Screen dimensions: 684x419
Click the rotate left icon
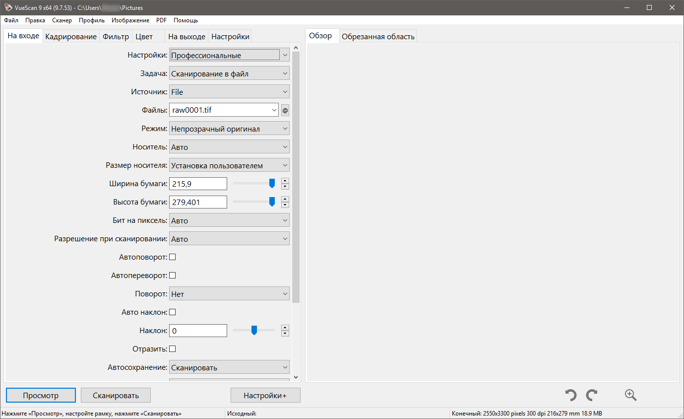click(x=571, y=395)
